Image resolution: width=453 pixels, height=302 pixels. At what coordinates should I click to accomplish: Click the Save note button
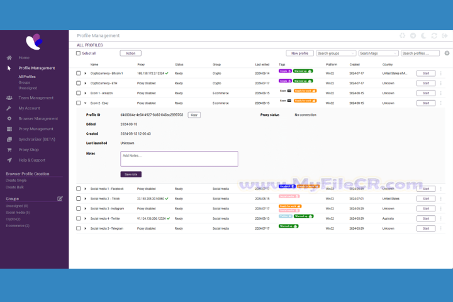click(131, 174)
